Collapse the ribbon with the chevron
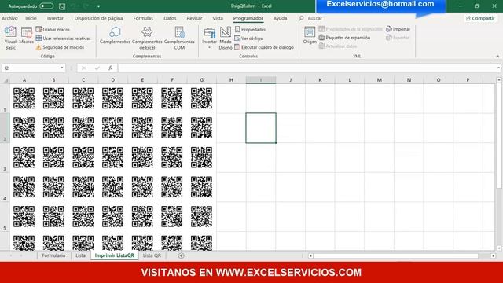503x283 pixels. (x=497, y=56)
